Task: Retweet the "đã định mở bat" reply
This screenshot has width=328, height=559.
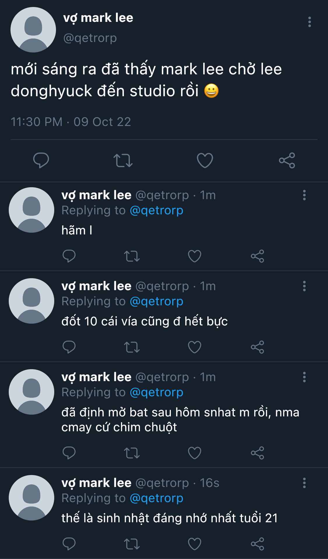Action: (132, 453)
